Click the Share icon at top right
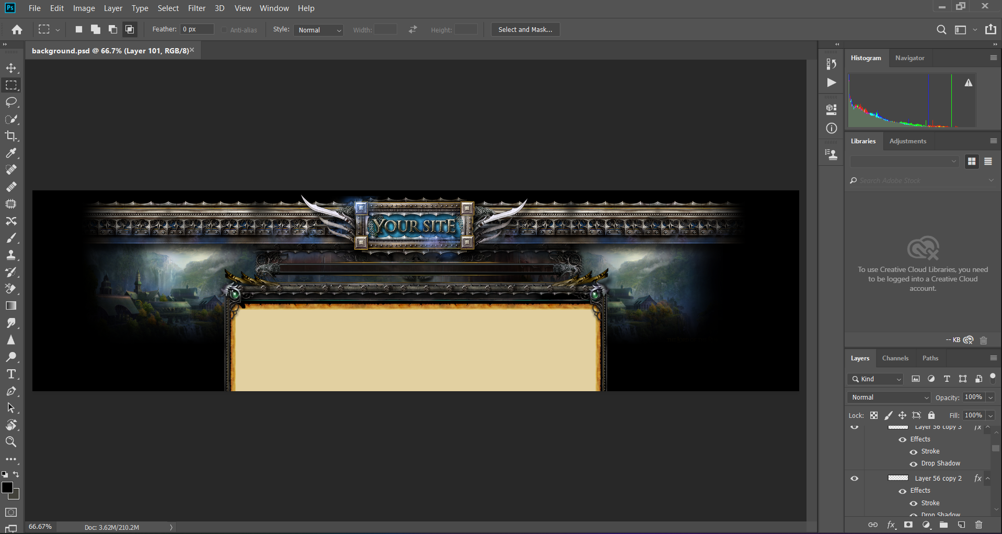 [x=991, y=29]
